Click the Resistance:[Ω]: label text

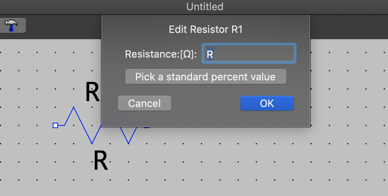(x=161, y=54)
